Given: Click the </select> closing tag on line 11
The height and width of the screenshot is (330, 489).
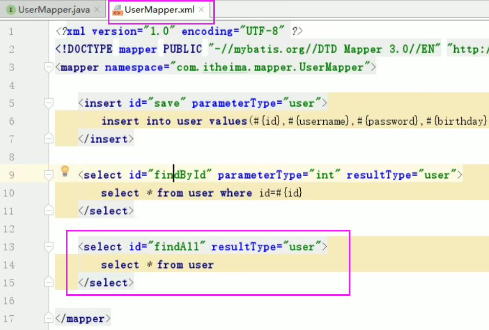Looking at the screenshot, I should (x=106, y=211).
